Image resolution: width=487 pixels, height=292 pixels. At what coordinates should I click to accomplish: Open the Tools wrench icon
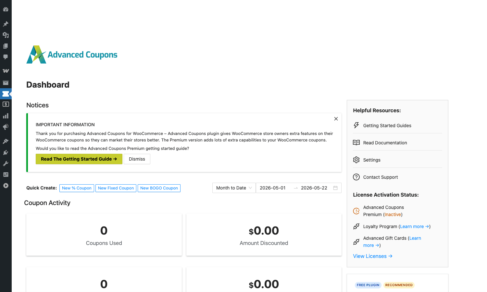point(6,164)
